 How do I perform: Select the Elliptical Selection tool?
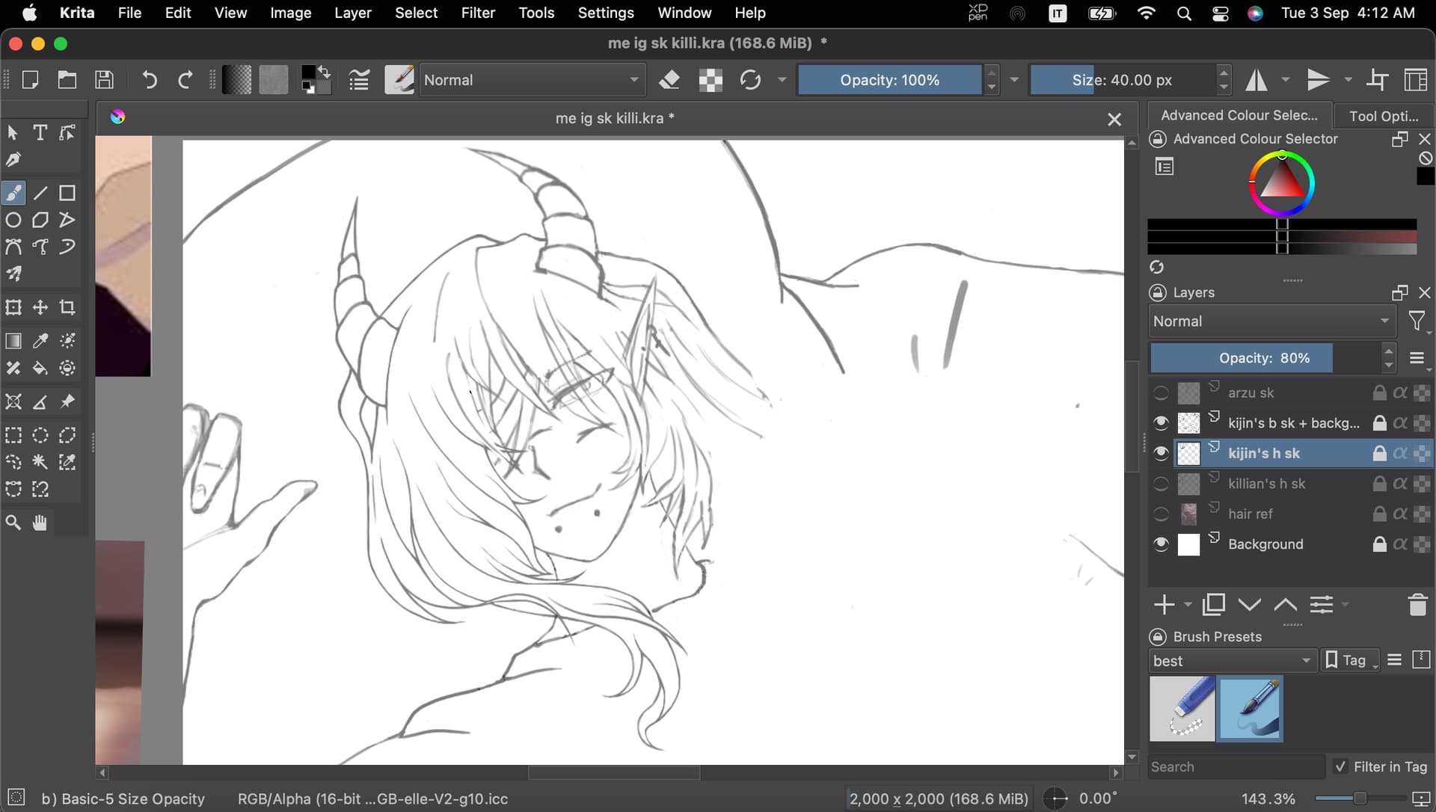40,435
